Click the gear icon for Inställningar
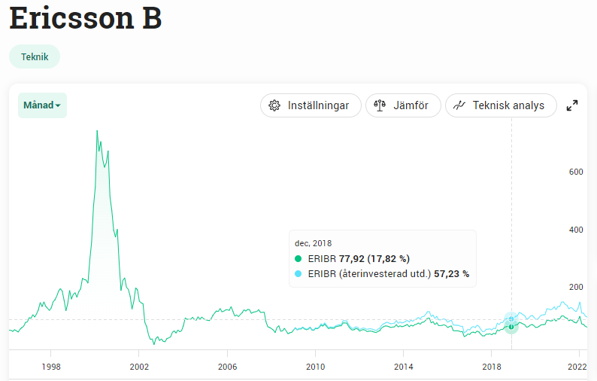This screenshot has height=381, width=597. tap(274, 105)
